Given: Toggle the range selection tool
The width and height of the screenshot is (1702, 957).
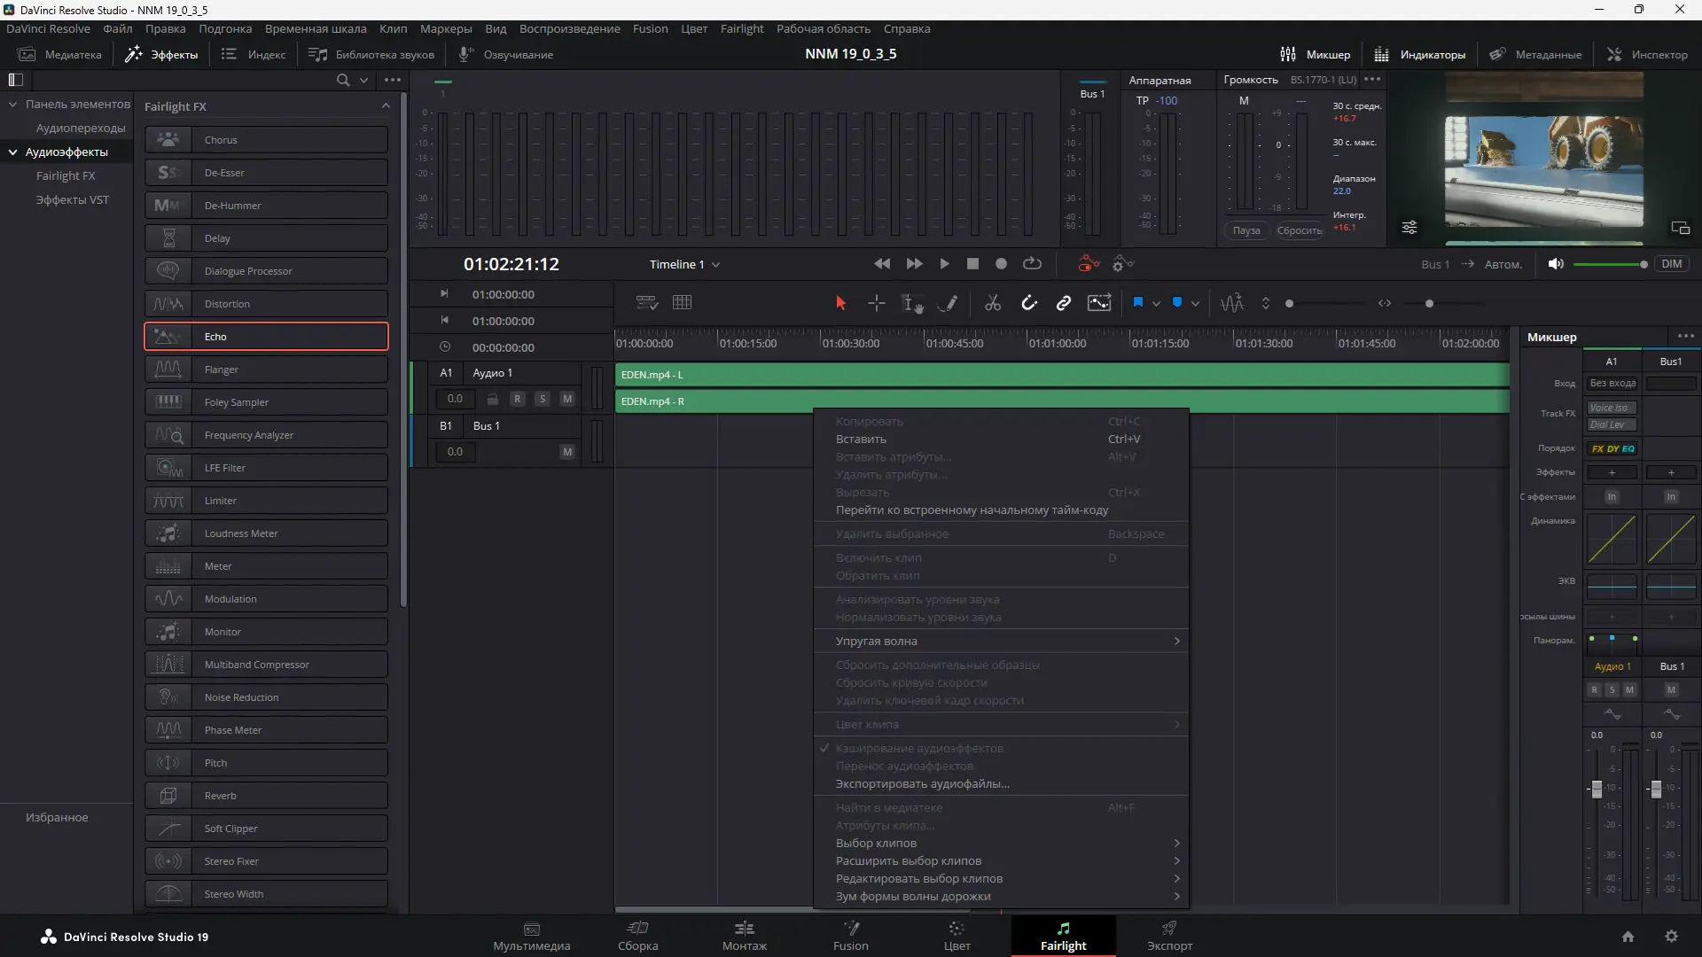Looking at the screenshot, I should [877, 304].
